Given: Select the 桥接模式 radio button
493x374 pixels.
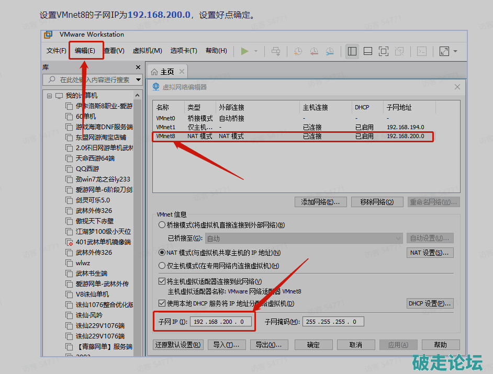Looking at the screenshot, I should (162, 225).
